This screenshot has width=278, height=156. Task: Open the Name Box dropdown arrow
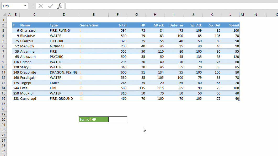pos(25,6)
